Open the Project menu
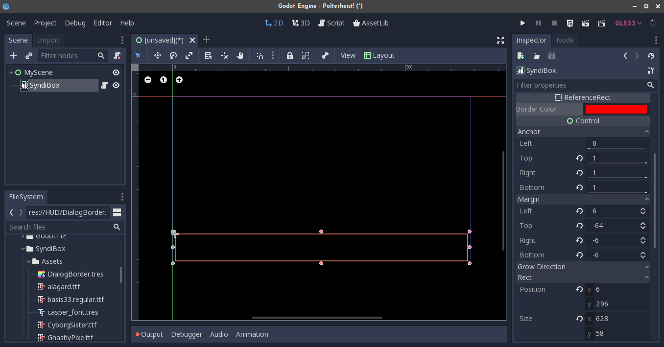Screen dimensions: 664x347 [45, 23]
